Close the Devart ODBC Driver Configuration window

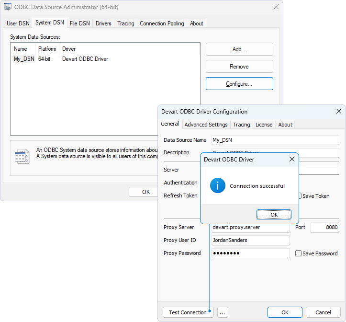click(x=339, y=111)
